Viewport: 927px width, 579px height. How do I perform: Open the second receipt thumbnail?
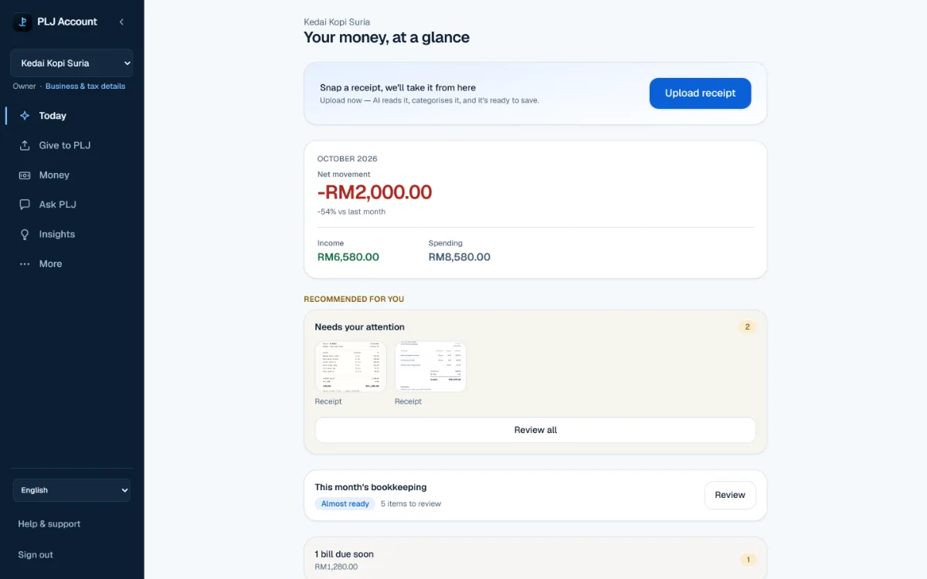430,367
